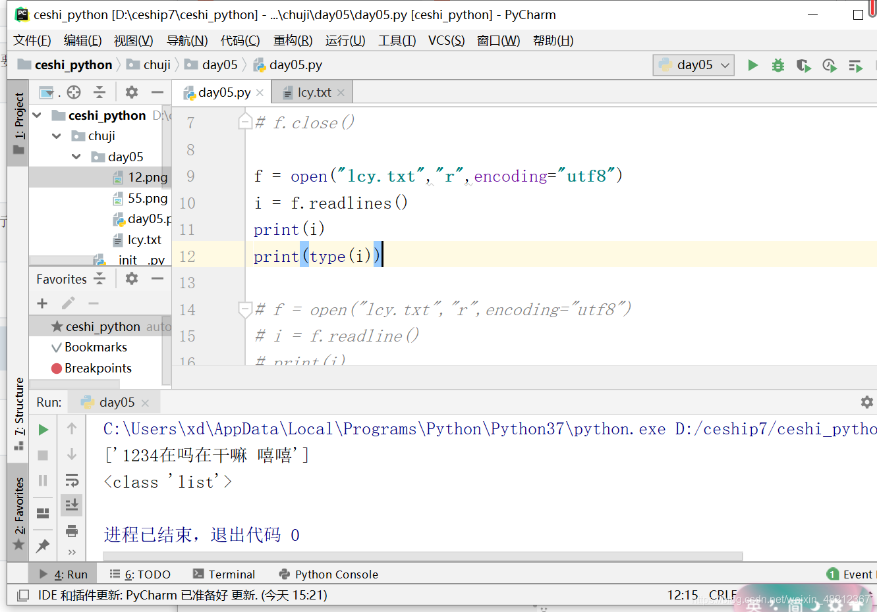
Task: Open the 代码(C) menu
Action: (x=240, y=41)
